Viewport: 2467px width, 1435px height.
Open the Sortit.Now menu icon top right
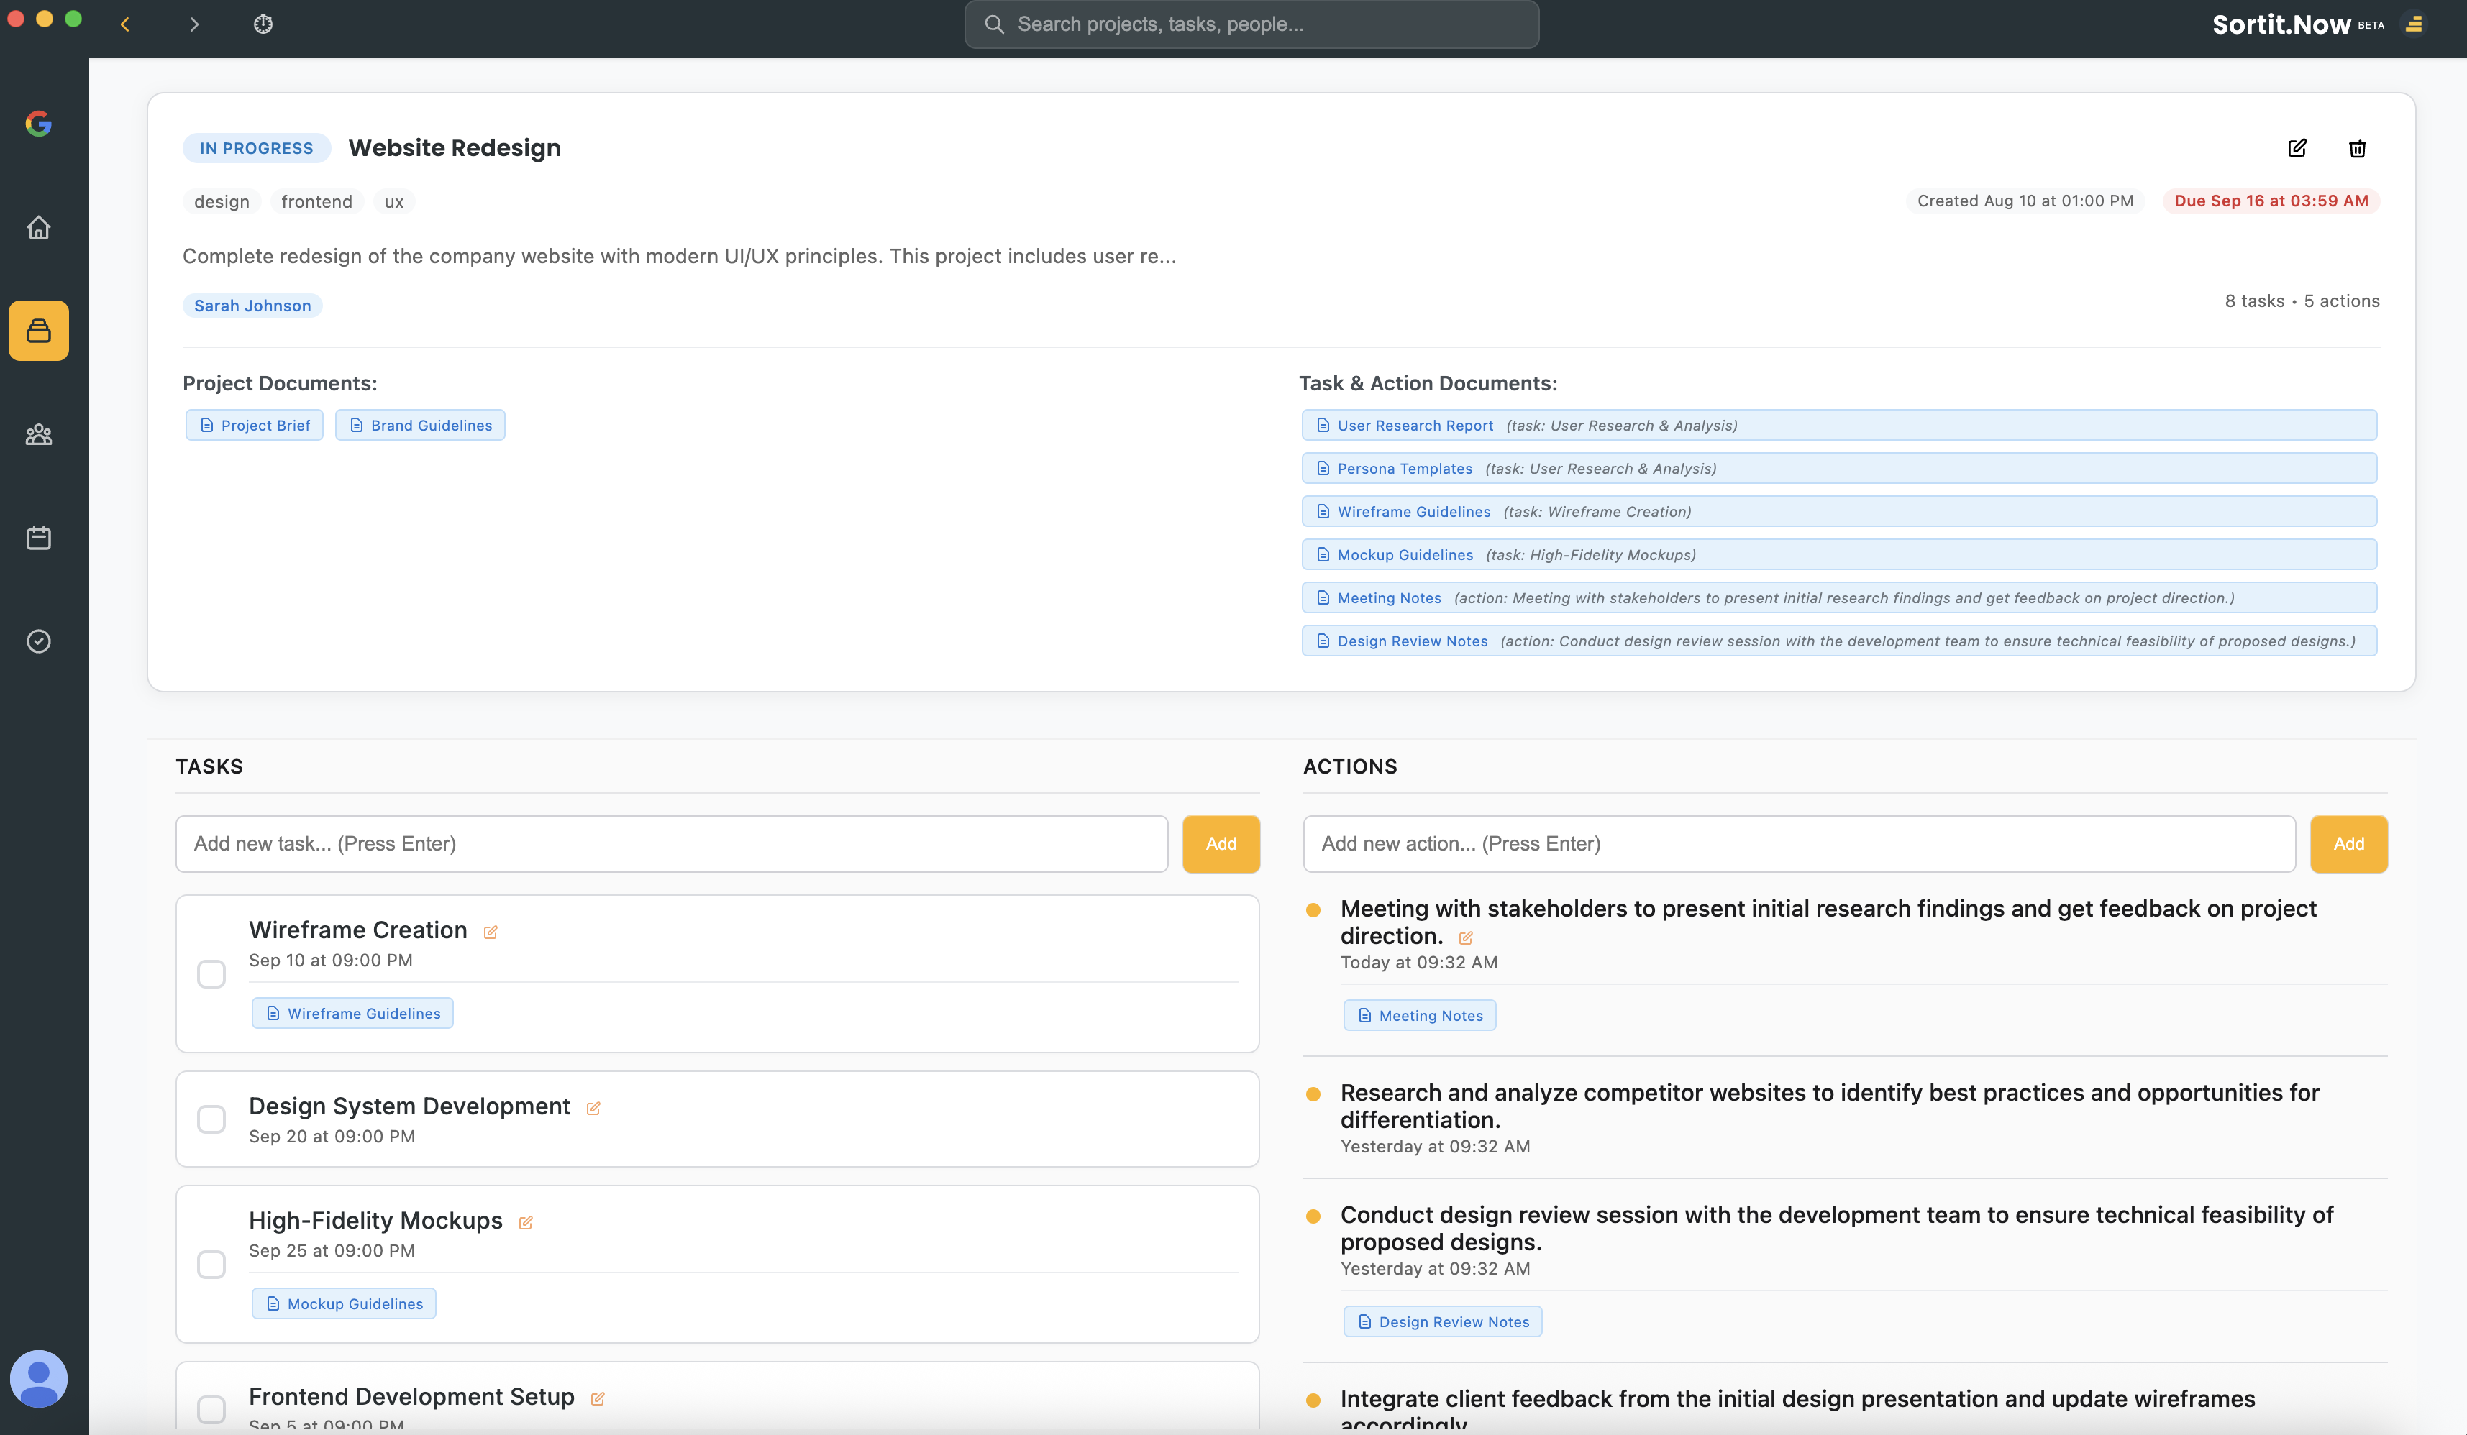point(2413,24)
